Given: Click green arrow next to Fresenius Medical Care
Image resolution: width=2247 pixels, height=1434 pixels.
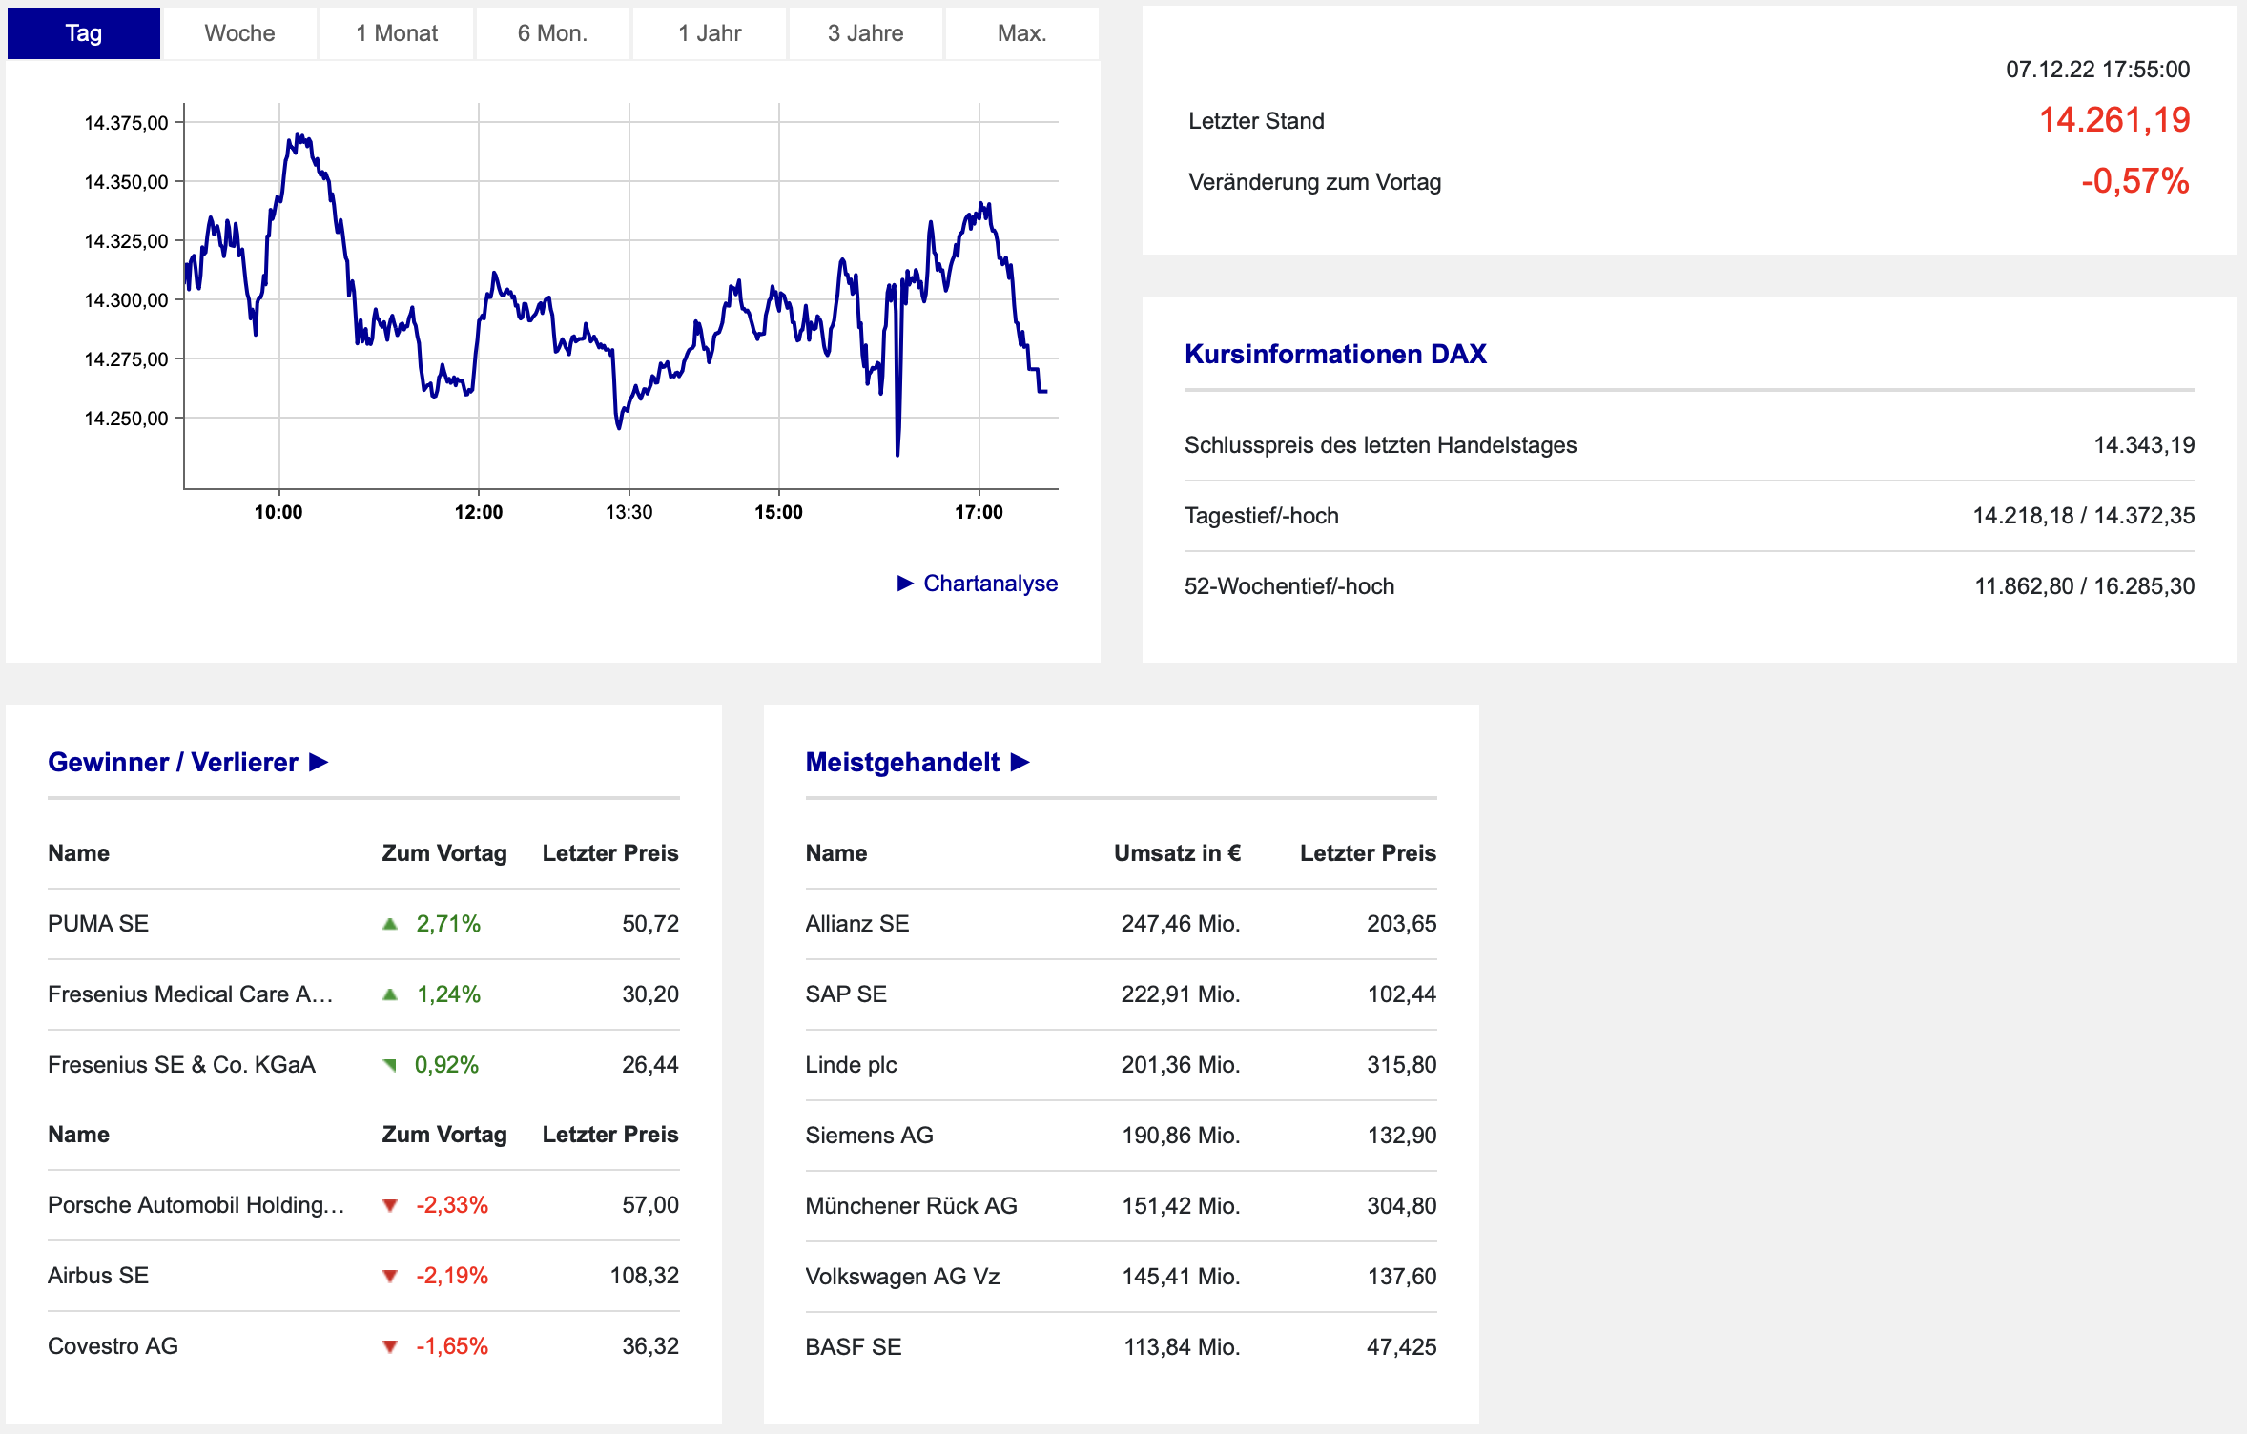Looking at the screenshot, I should click(390, 994).
